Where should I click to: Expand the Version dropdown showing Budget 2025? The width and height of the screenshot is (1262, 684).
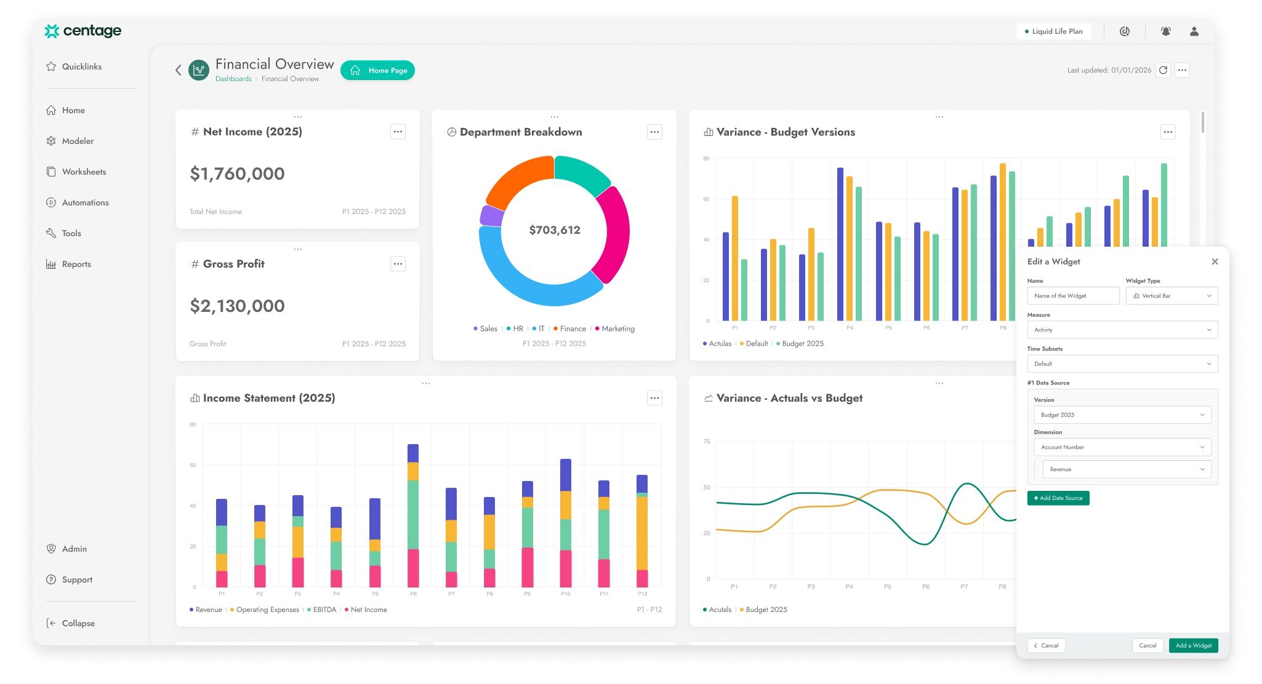click(x=1122, y=415)
